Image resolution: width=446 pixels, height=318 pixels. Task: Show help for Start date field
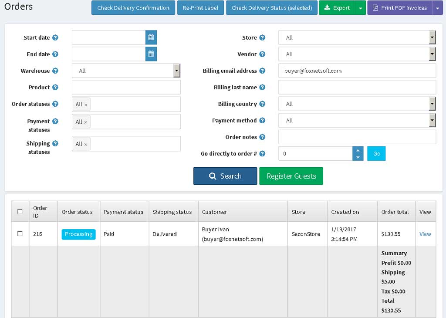(x=55, y=37)
